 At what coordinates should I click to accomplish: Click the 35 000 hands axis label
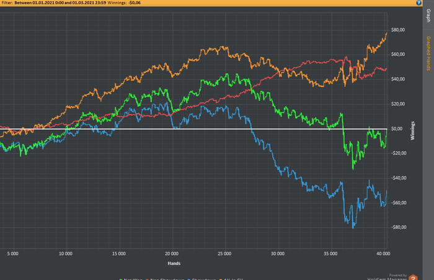(x=330, y=254)
